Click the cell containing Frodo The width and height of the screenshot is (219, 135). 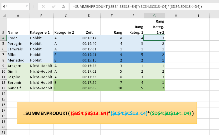[x=18, y=38]
